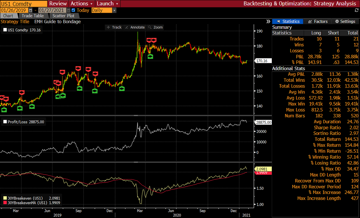
Task: Open the end date calendar picker
Action: tap(68, 10)
